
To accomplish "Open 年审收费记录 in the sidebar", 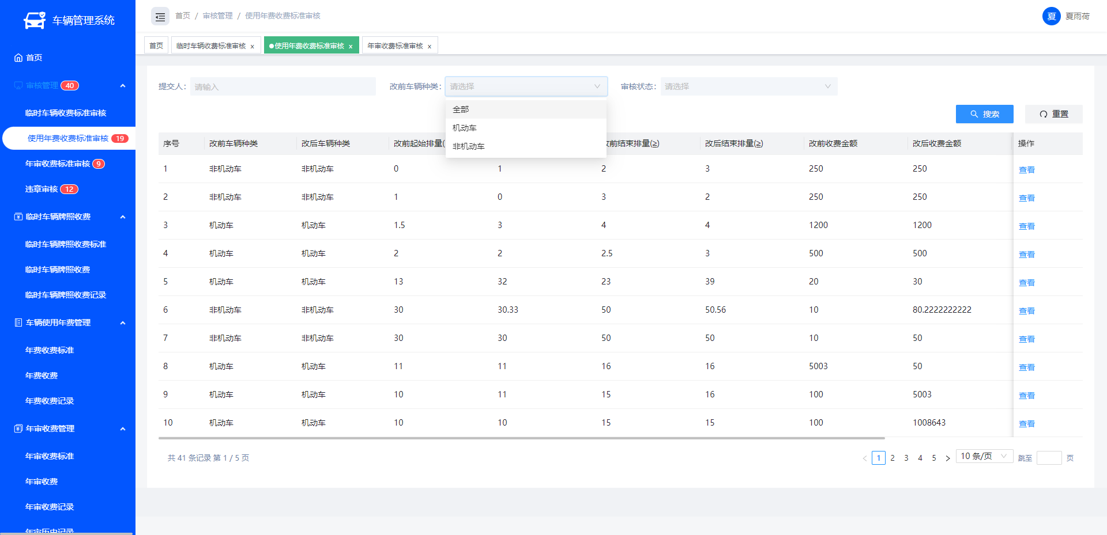I will (x=50, y=507).
